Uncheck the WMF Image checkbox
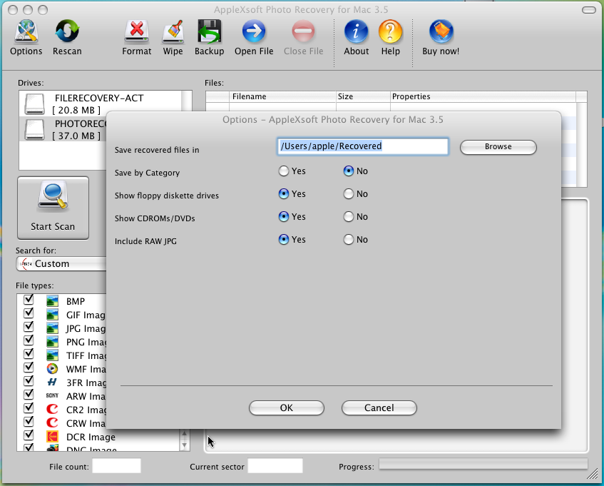604x486 pixels. (x=29, y=367)
